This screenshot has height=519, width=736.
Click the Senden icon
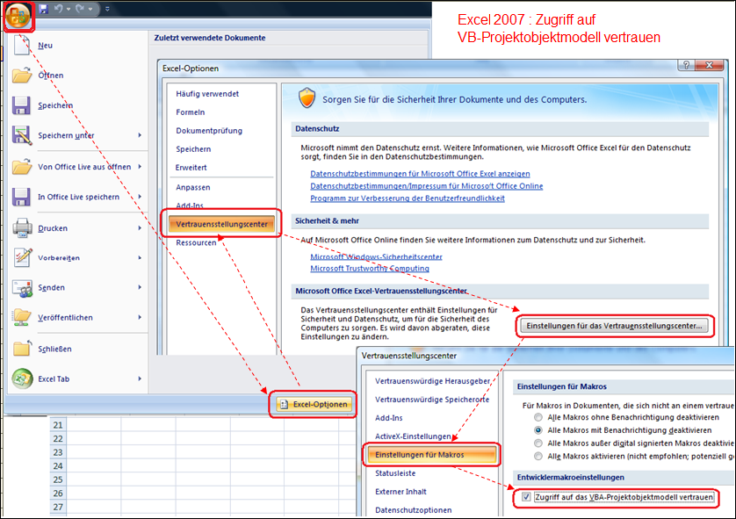point(22,288)
